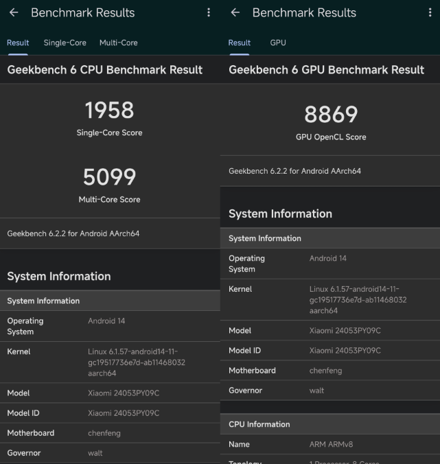Tap Android 14 value on GPU screen

click(x=328, y=258)
